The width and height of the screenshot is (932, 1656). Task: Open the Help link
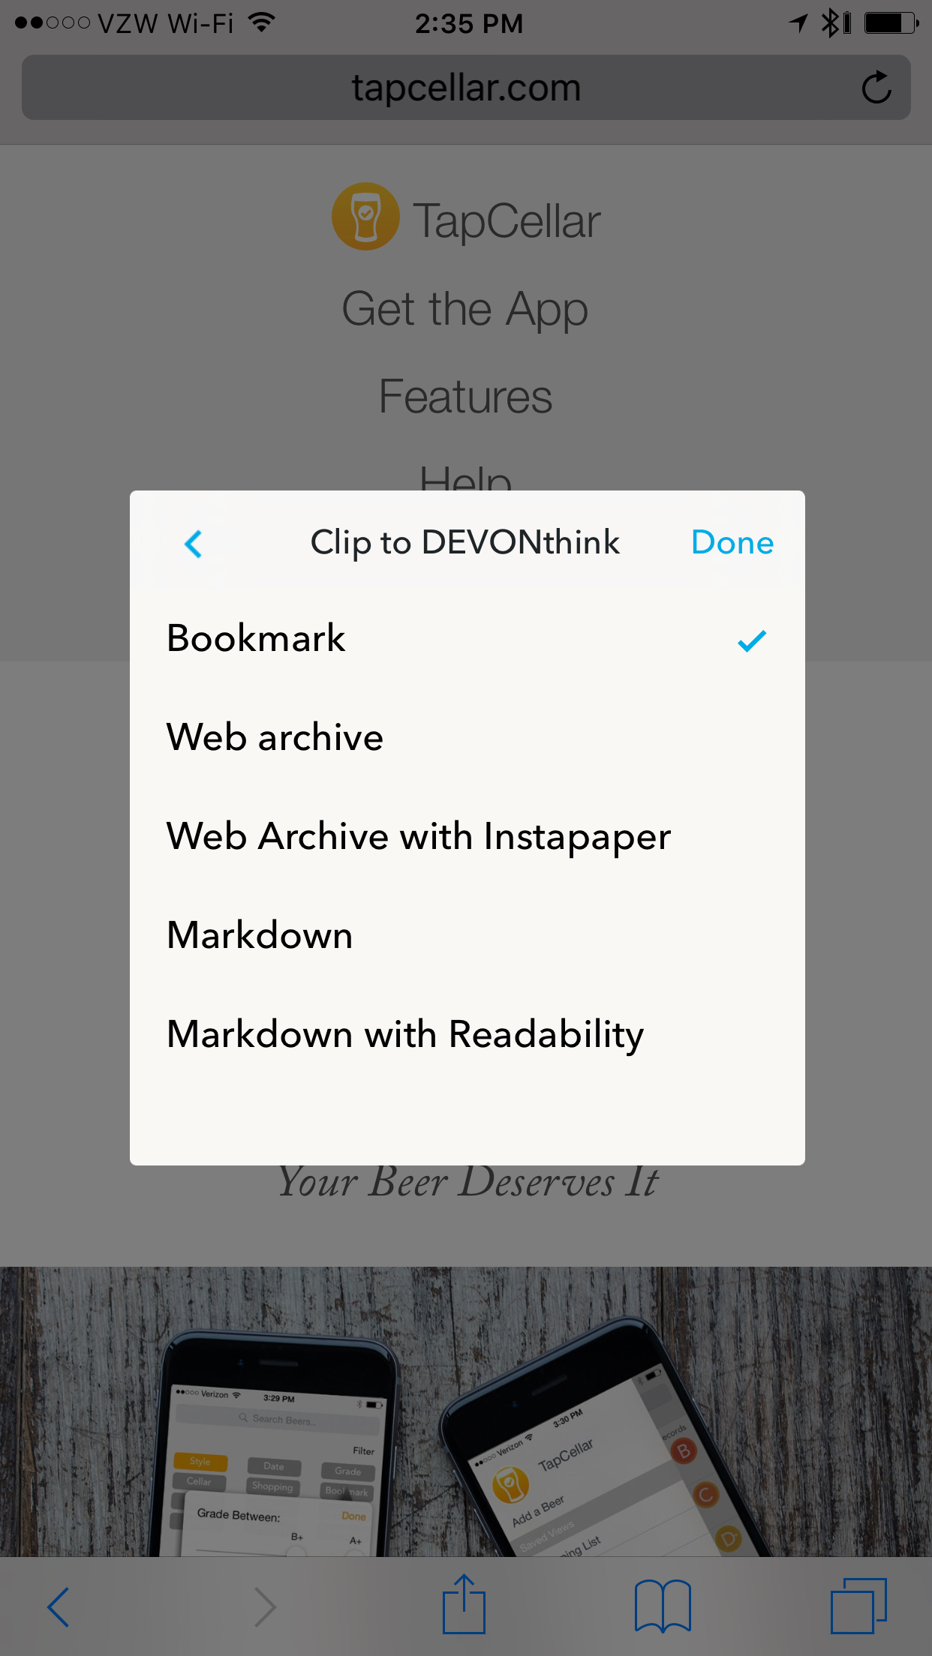[466, 480]
